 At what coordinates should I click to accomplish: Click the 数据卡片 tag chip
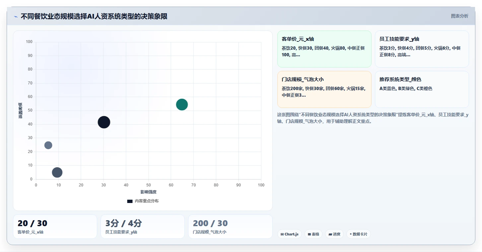click(x=358, y=234)
